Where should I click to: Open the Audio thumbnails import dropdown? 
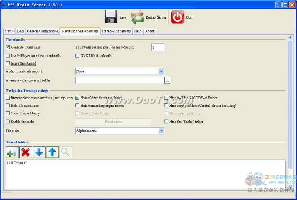coord(120,71)
